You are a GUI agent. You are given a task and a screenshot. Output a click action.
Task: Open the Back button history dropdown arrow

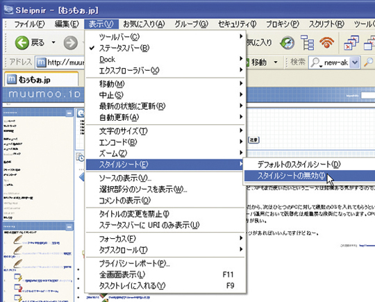[53, 42]
